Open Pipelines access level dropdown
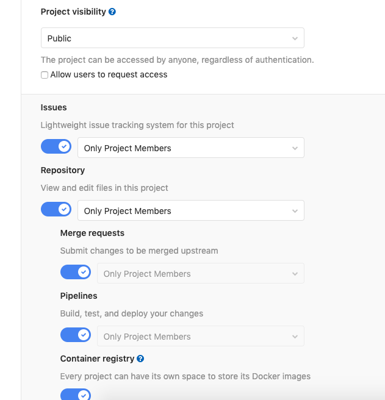385x400 pixels. 200,337
